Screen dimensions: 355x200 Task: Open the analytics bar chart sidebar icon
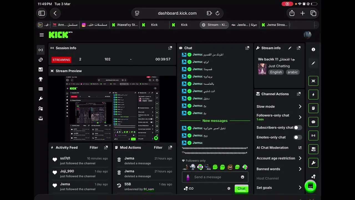point(40,69)
